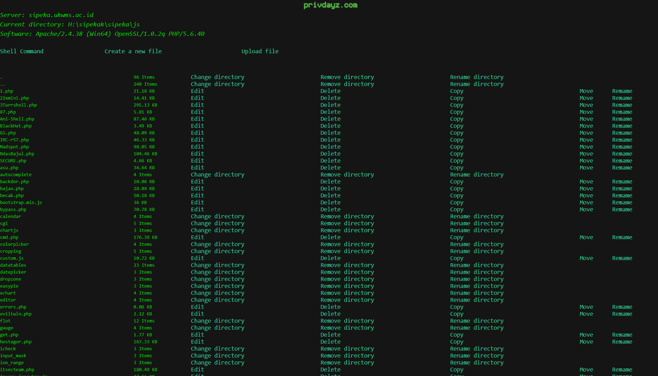
Task: Open the Shell Command link
Action: click(x=22, y=51)
